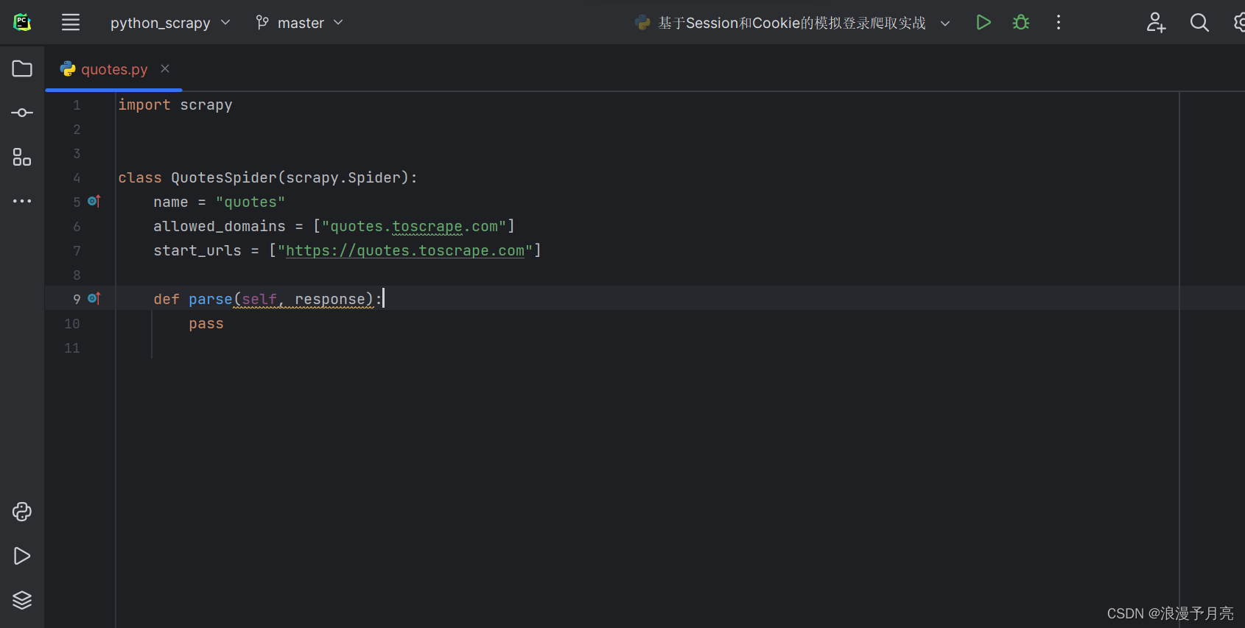Screen dimensions: 1245x628
Task: Open the Structure tool window
Action: 22,157
